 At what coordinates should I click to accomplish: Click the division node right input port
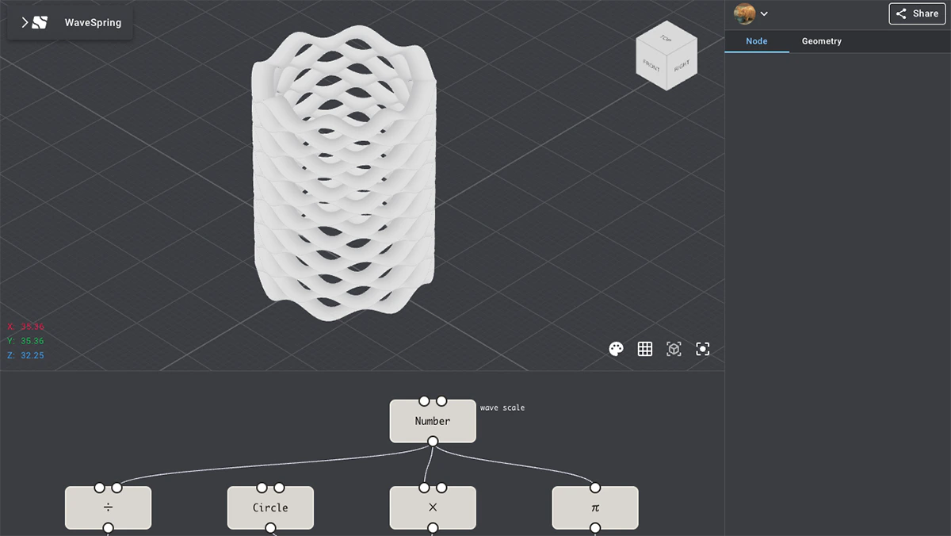coord(116,488)
